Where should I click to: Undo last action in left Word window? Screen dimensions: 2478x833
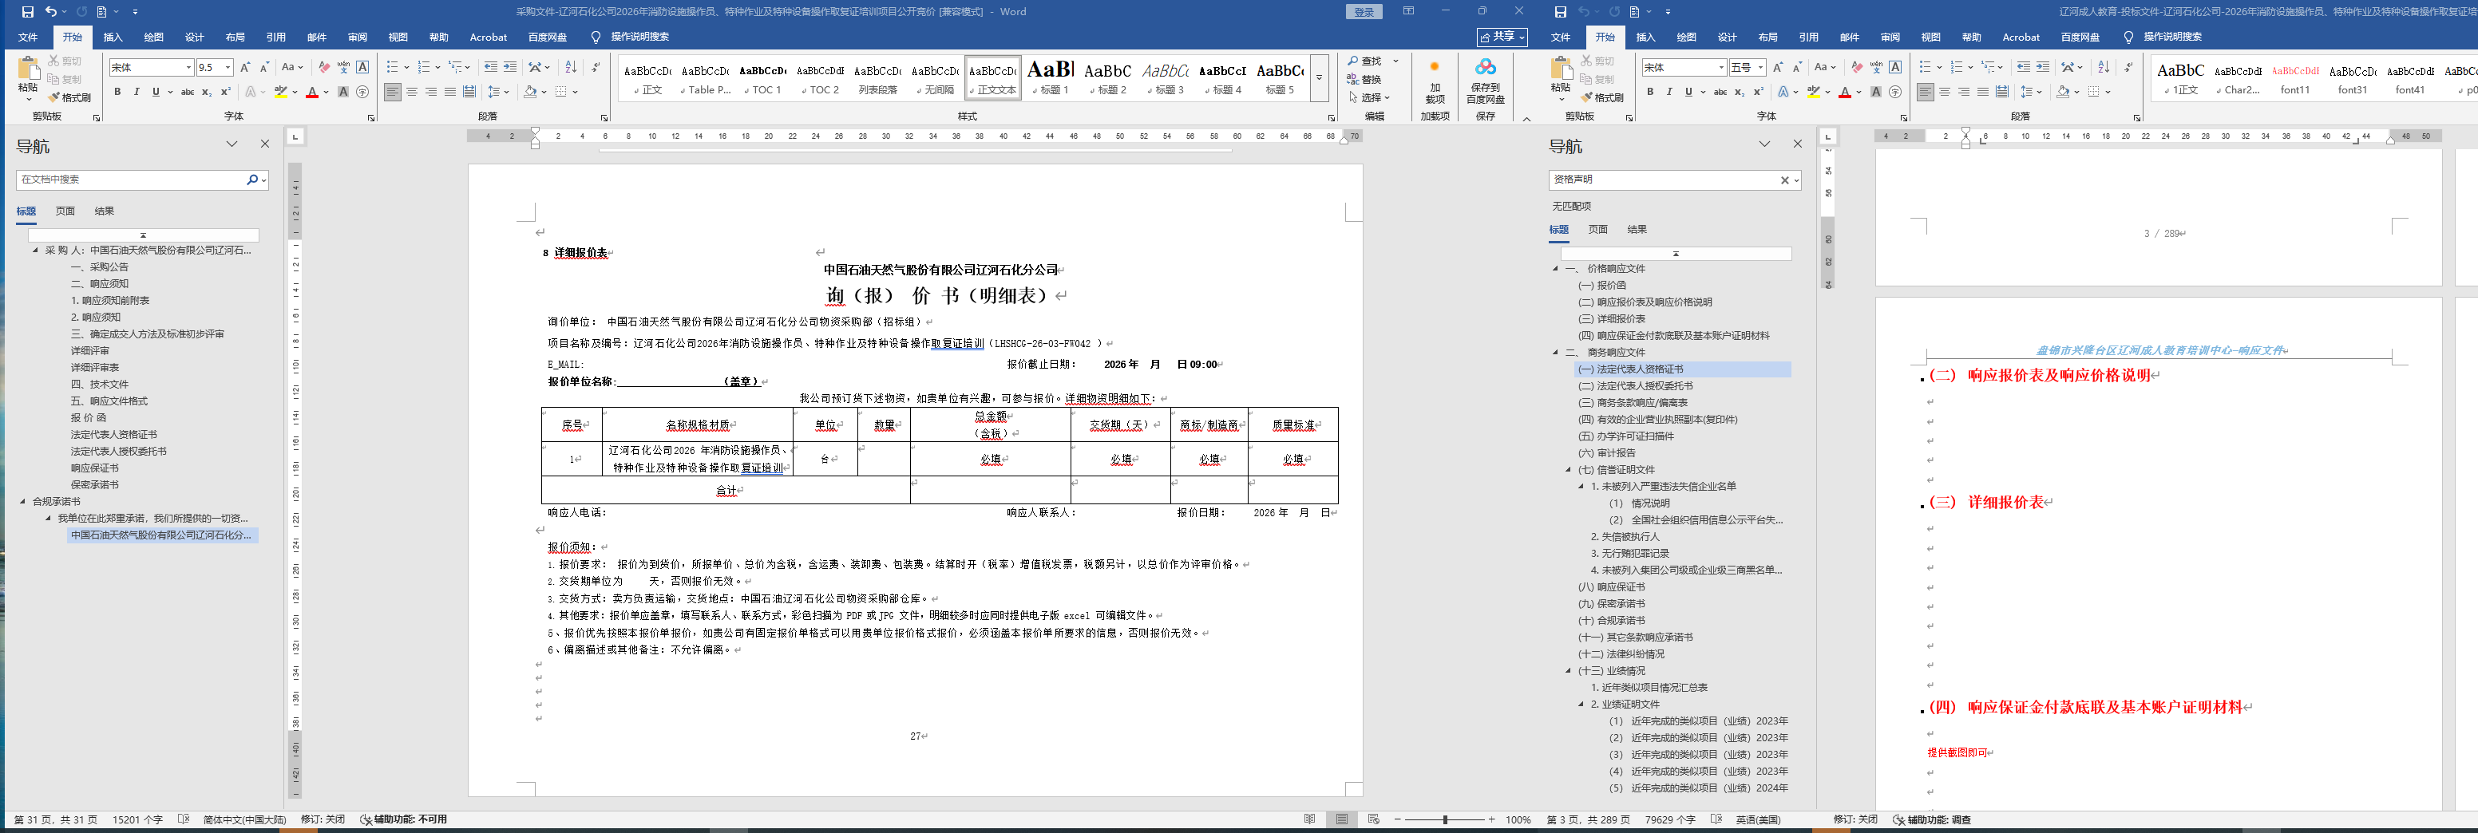click(x=51, y=11)
